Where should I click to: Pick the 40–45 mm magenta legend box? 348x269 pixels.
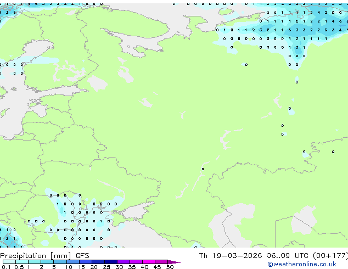(149, 262)
